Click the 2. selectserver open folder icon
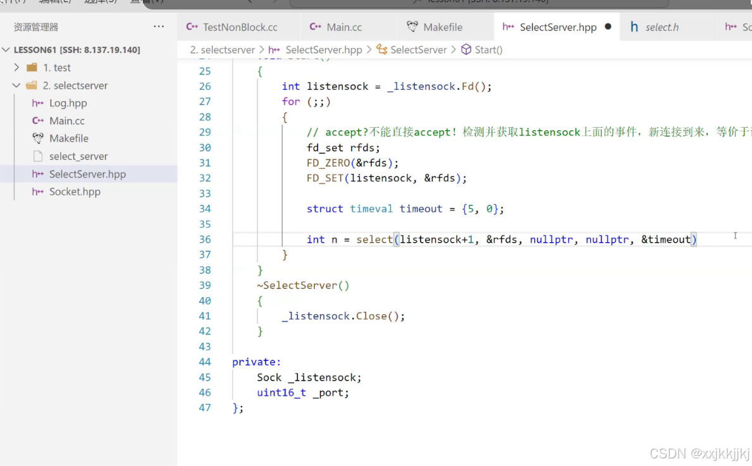752x466 pixels. tap(32, 85)
